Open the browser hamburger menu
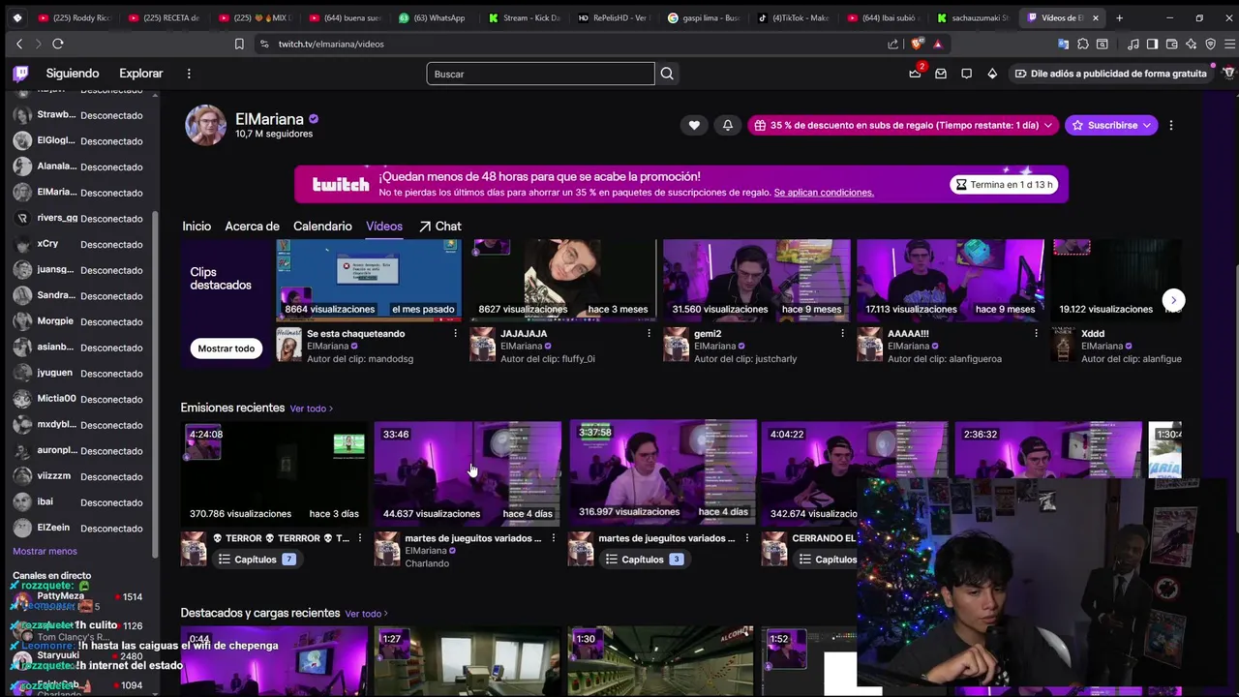1239x697 pixels. coord(1229,44)
